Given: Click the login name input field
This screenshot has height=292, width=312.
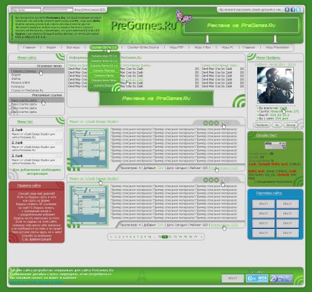Looking at the screenshot, I should pyautogui.click(x=26, y=10).
